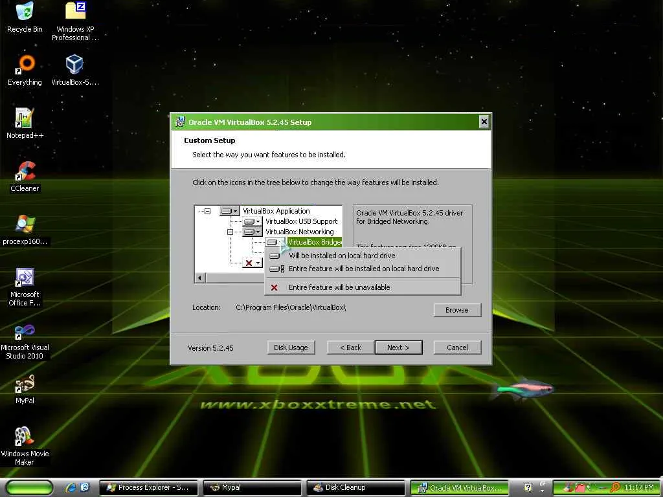The width and height of the screenshot is (663, 497).
Task: Click the feature tree left scroll arrow
Action: 199,278
